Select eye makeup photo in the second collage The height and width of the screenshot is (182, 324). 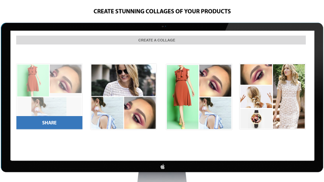[x=140, y=113]
